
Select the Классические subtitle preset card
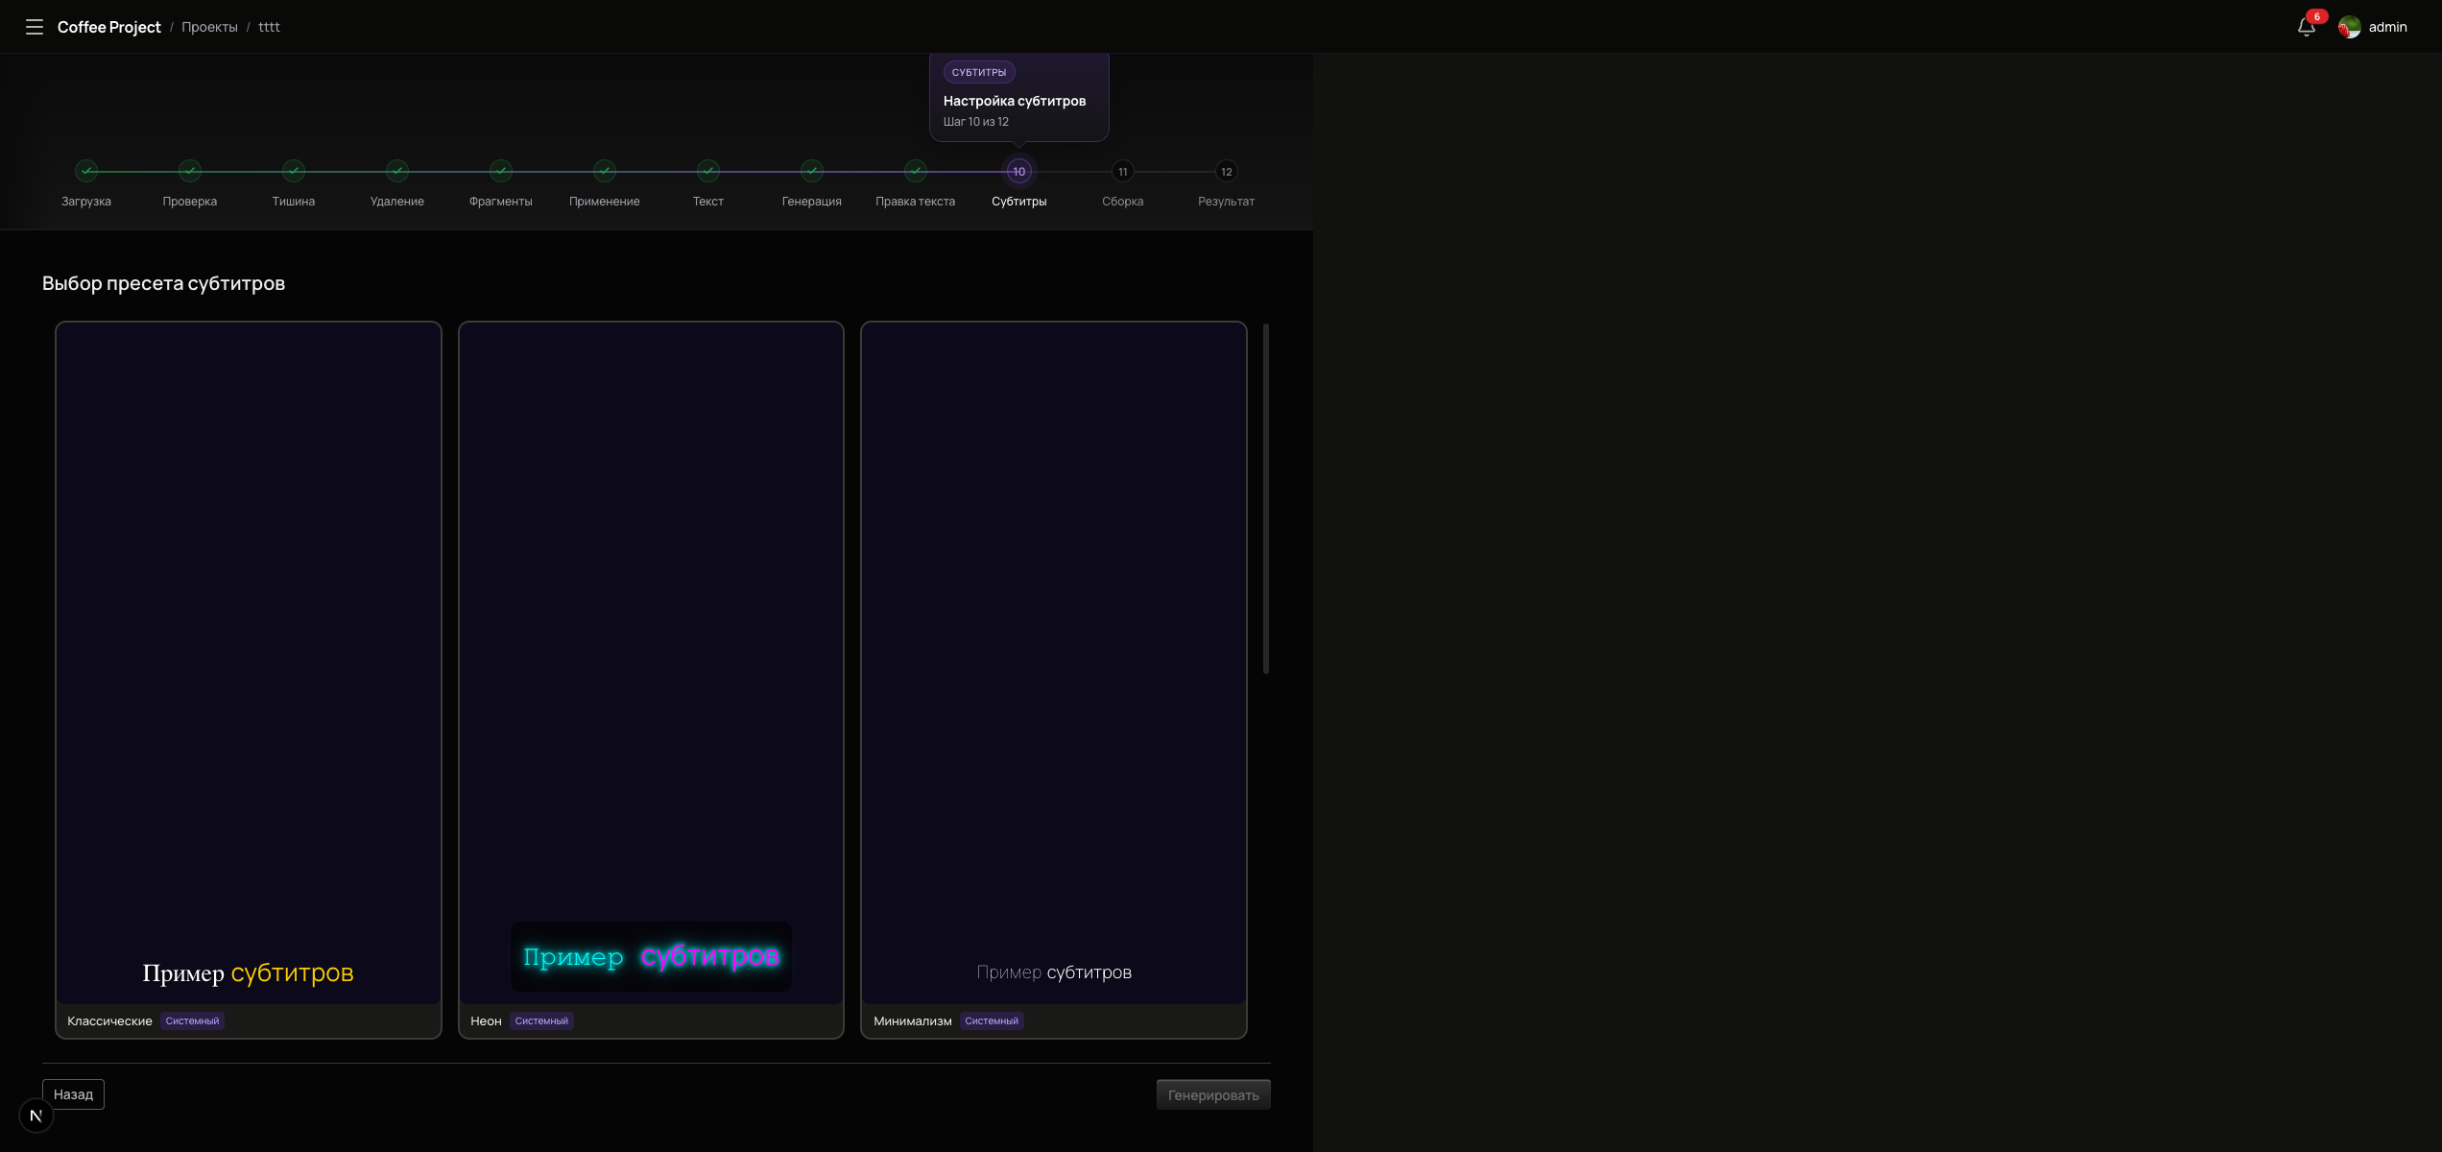click(249, 672)
